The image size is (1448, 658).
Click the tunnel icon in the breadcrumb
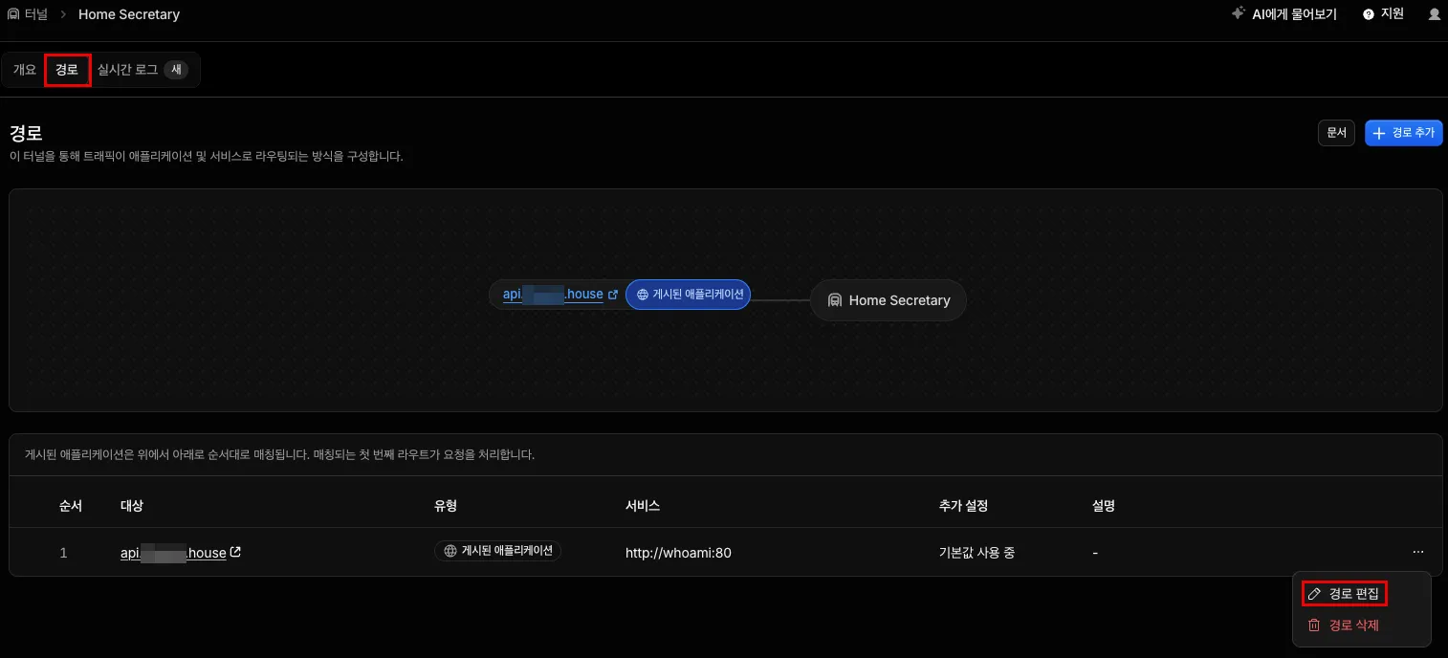13,14
